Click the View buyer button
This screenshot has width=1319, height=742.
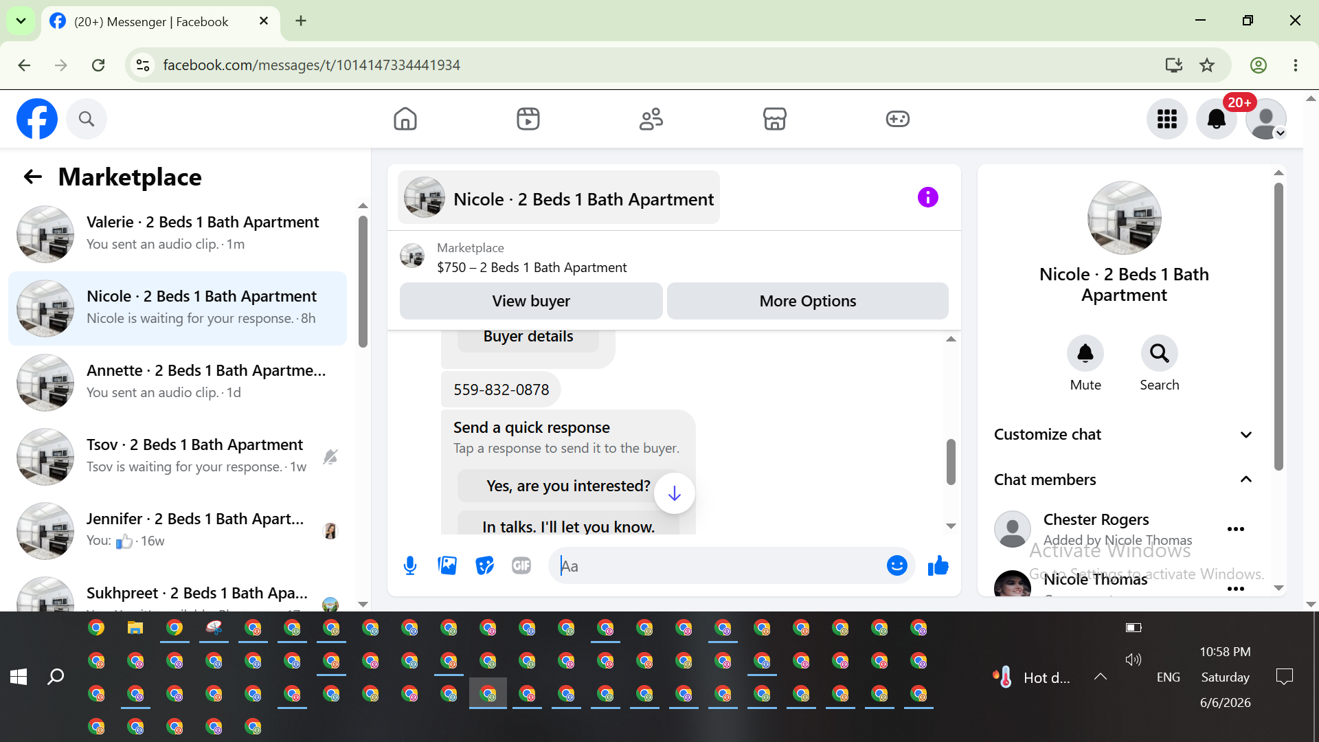pos(531,301)
